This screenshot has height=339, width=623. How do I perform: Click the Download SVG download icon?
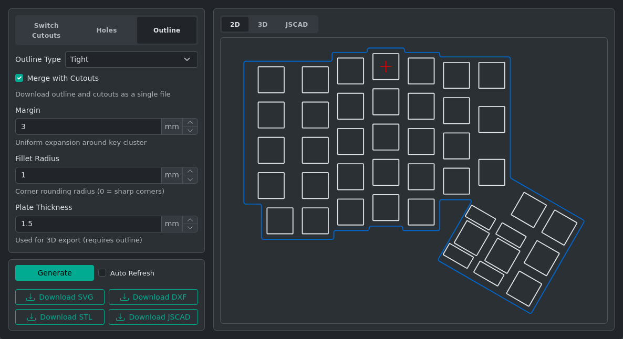32,296
